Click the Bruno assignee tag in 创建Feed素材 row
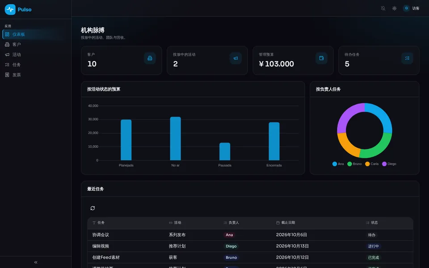This screenshot has height=268, width=429. (x=231, y=257)
